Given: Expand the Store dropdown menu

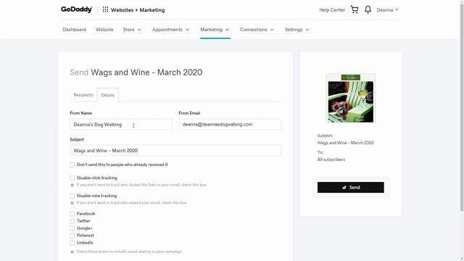Looking at the screenshot, I should [132, 30].
